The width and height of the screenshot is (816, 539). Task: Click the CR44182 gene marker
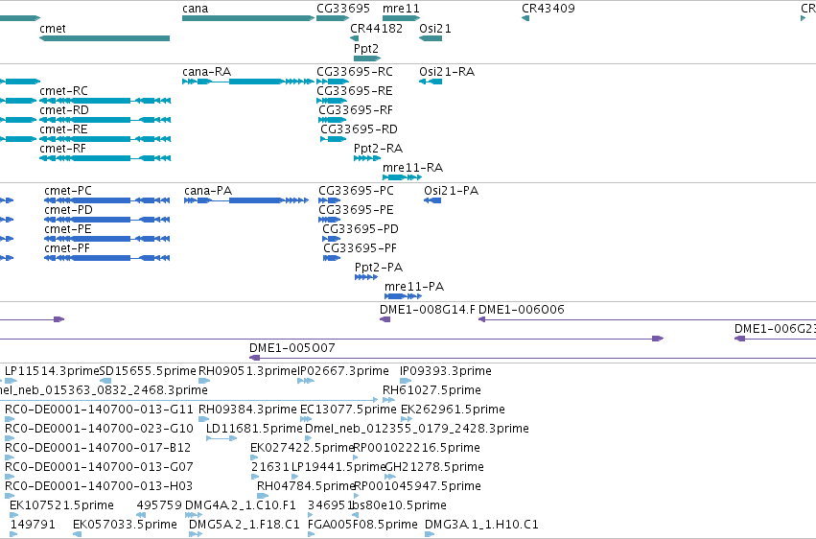355,38
